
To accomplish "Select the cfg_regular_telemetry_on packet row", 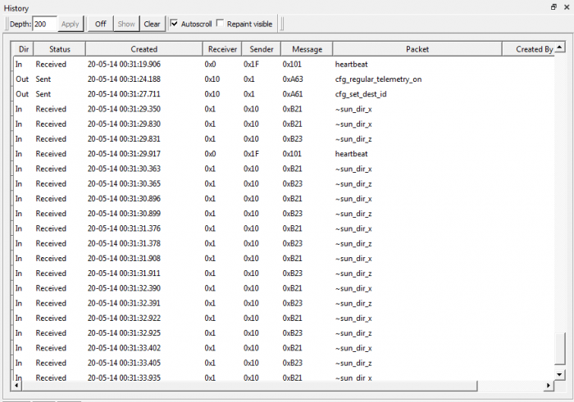I will [378, 79].
